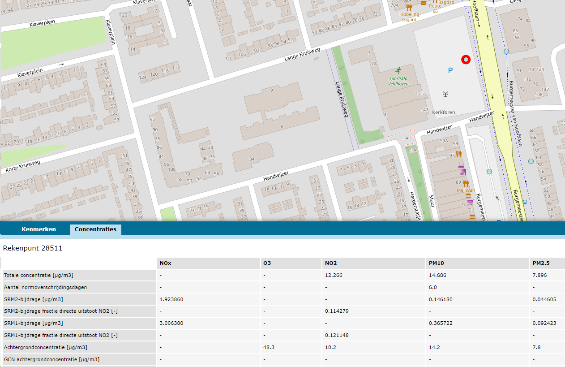Click the magenta shopping cart icon near 77

pyautogui.click(x=470, y=203)
